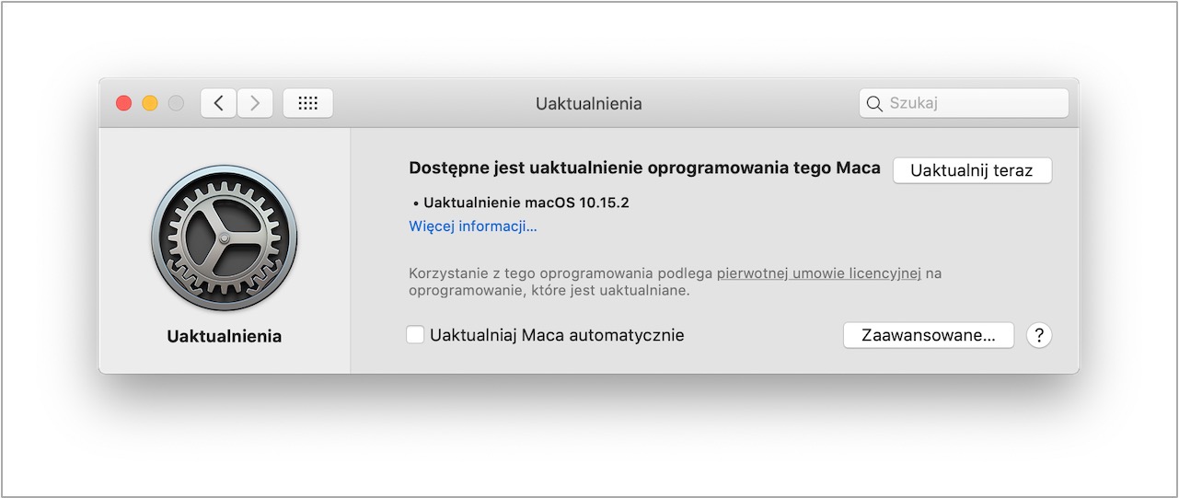This screenshot has height=498, width=1179.
Task: Click the magnifying glass search icon
Action: [x=874, y=104]
